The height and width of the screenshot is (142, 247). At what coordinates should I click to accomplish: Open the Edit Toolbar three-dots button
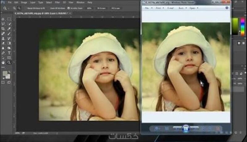(x=3, y=67)
